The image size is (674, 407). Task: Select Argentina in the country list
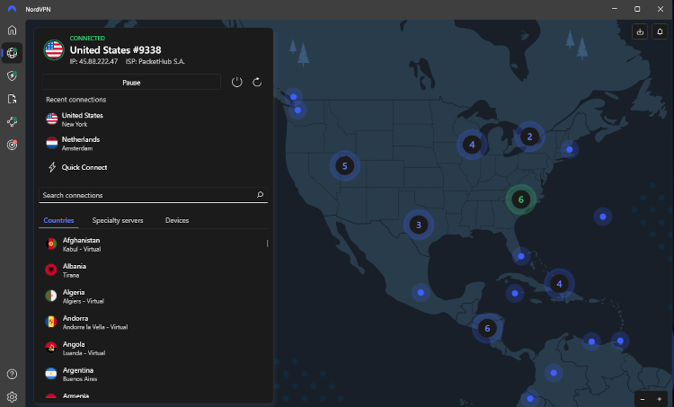pos(153,374)
